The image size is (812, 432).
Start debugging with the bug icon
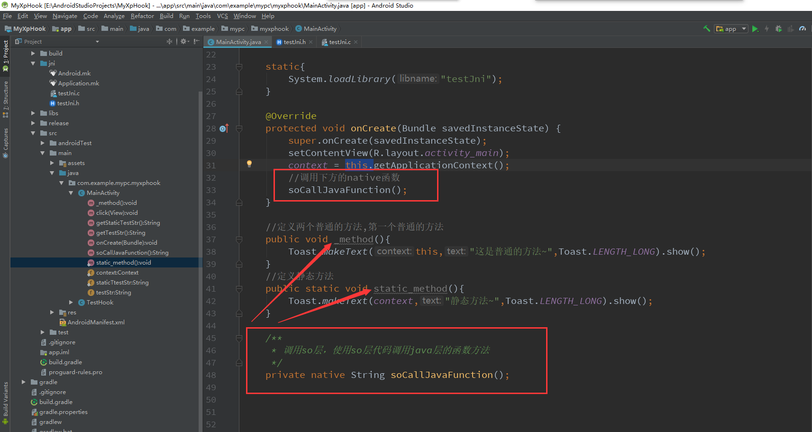point(778,29)
